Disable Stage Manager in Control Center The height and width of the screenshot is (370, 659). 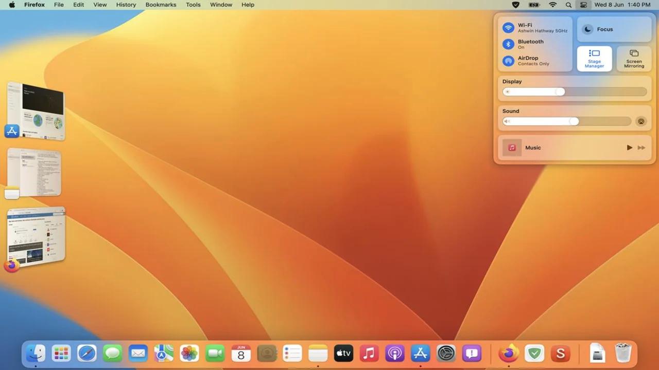tap(594, 58)
